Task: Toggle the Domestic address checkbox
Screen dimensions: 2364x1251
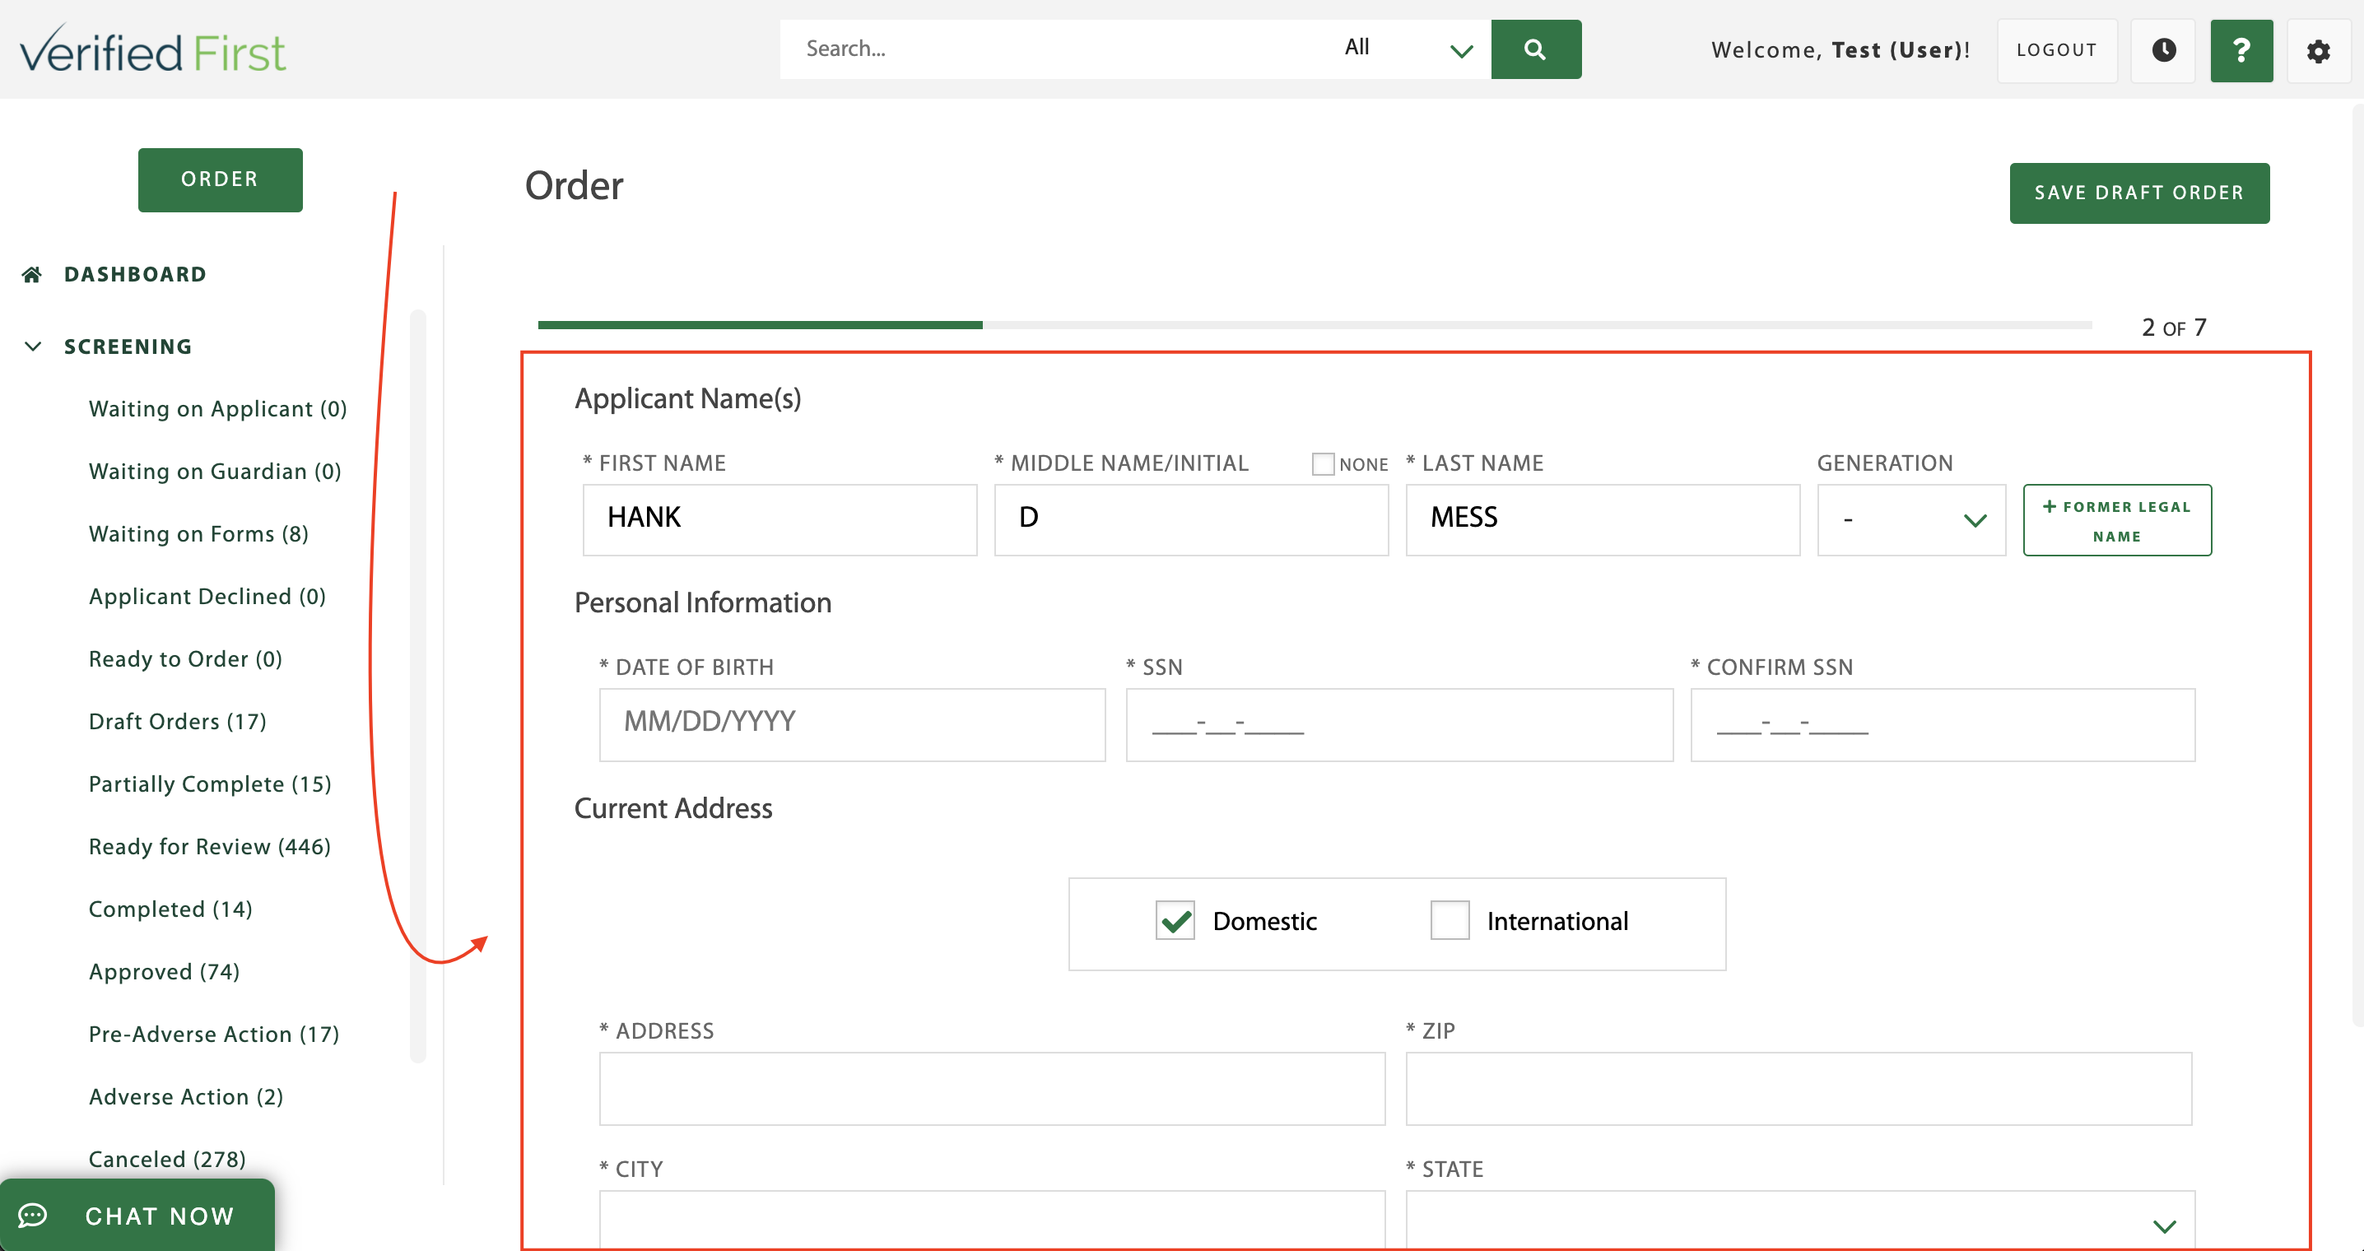Action: [1175, 921]
